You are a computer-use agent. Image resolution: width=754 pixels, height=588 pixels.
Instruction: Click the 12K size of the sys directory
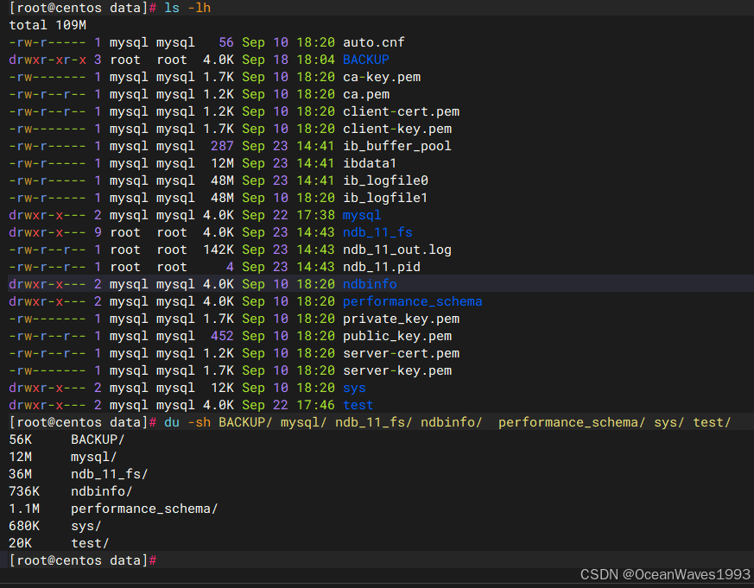pyautogui.click(x=222, y=388)
